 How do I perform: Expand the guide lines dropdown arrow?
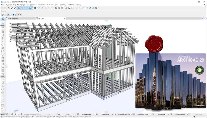tap(22, 8)
